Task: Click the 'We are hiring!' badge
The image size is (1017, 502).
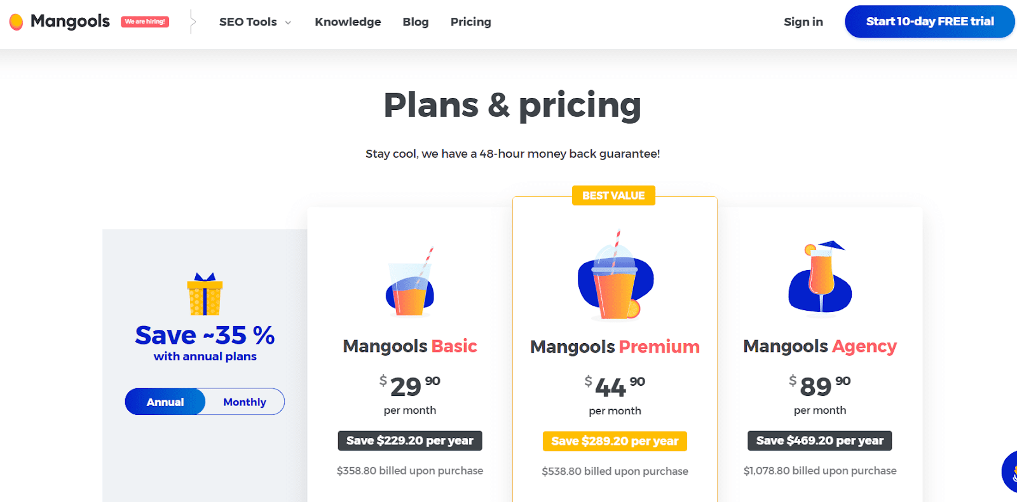Action: 145,22
